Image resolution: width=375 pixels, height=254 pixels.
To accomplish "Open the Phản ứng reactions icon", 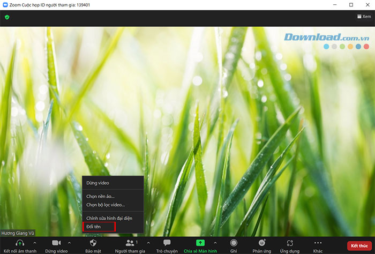I will [x=262, y=243].
